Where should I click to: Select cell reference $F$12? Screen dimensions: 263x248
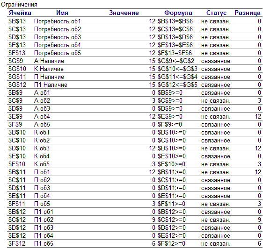tap(17, 243)
